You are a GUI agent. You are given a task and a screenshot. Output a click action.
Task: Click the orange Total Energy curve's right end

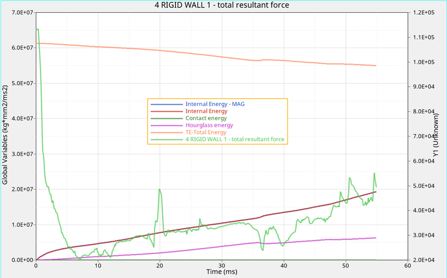coord(375,66)
